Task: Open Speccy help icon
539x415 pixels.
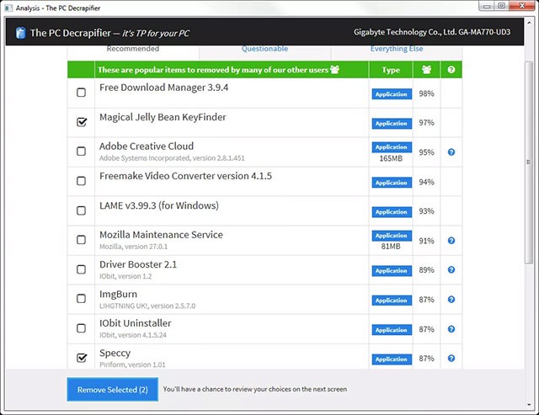Action: coord(451,359)
